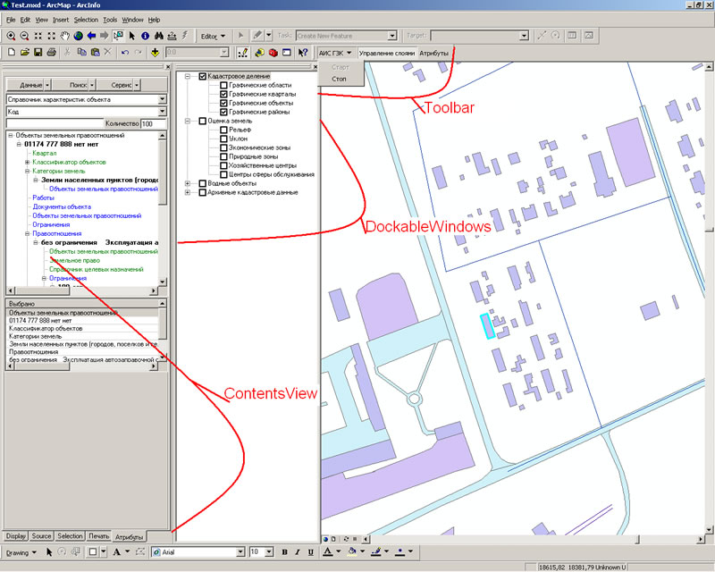The image size is (715, 572).
Task: Click the Paste icon
Action: pyautogui.click(x=95, y=53)
